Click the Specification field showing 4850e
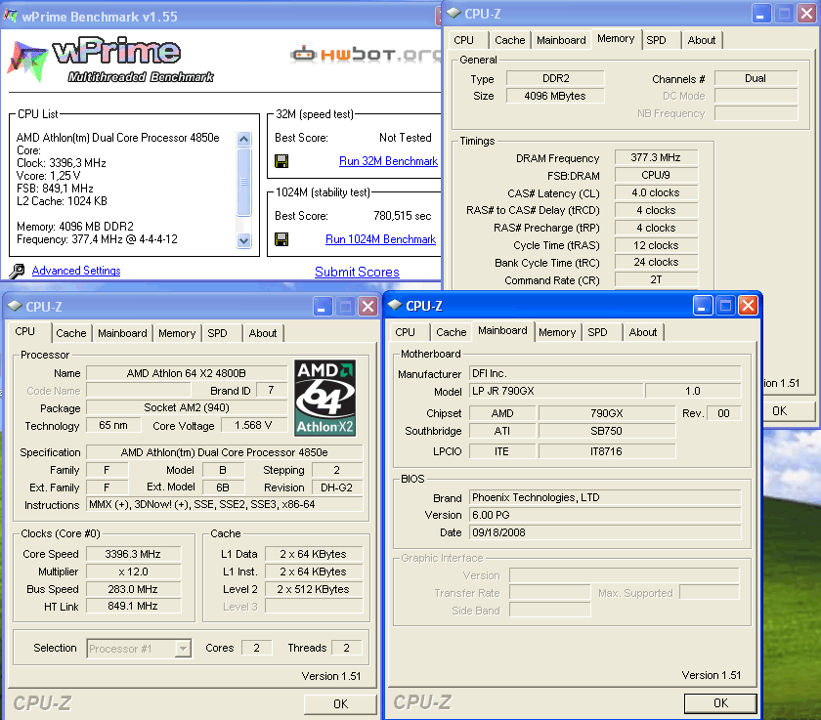Image resolution: width=821 pixels, height=720 pixels. 224,452
